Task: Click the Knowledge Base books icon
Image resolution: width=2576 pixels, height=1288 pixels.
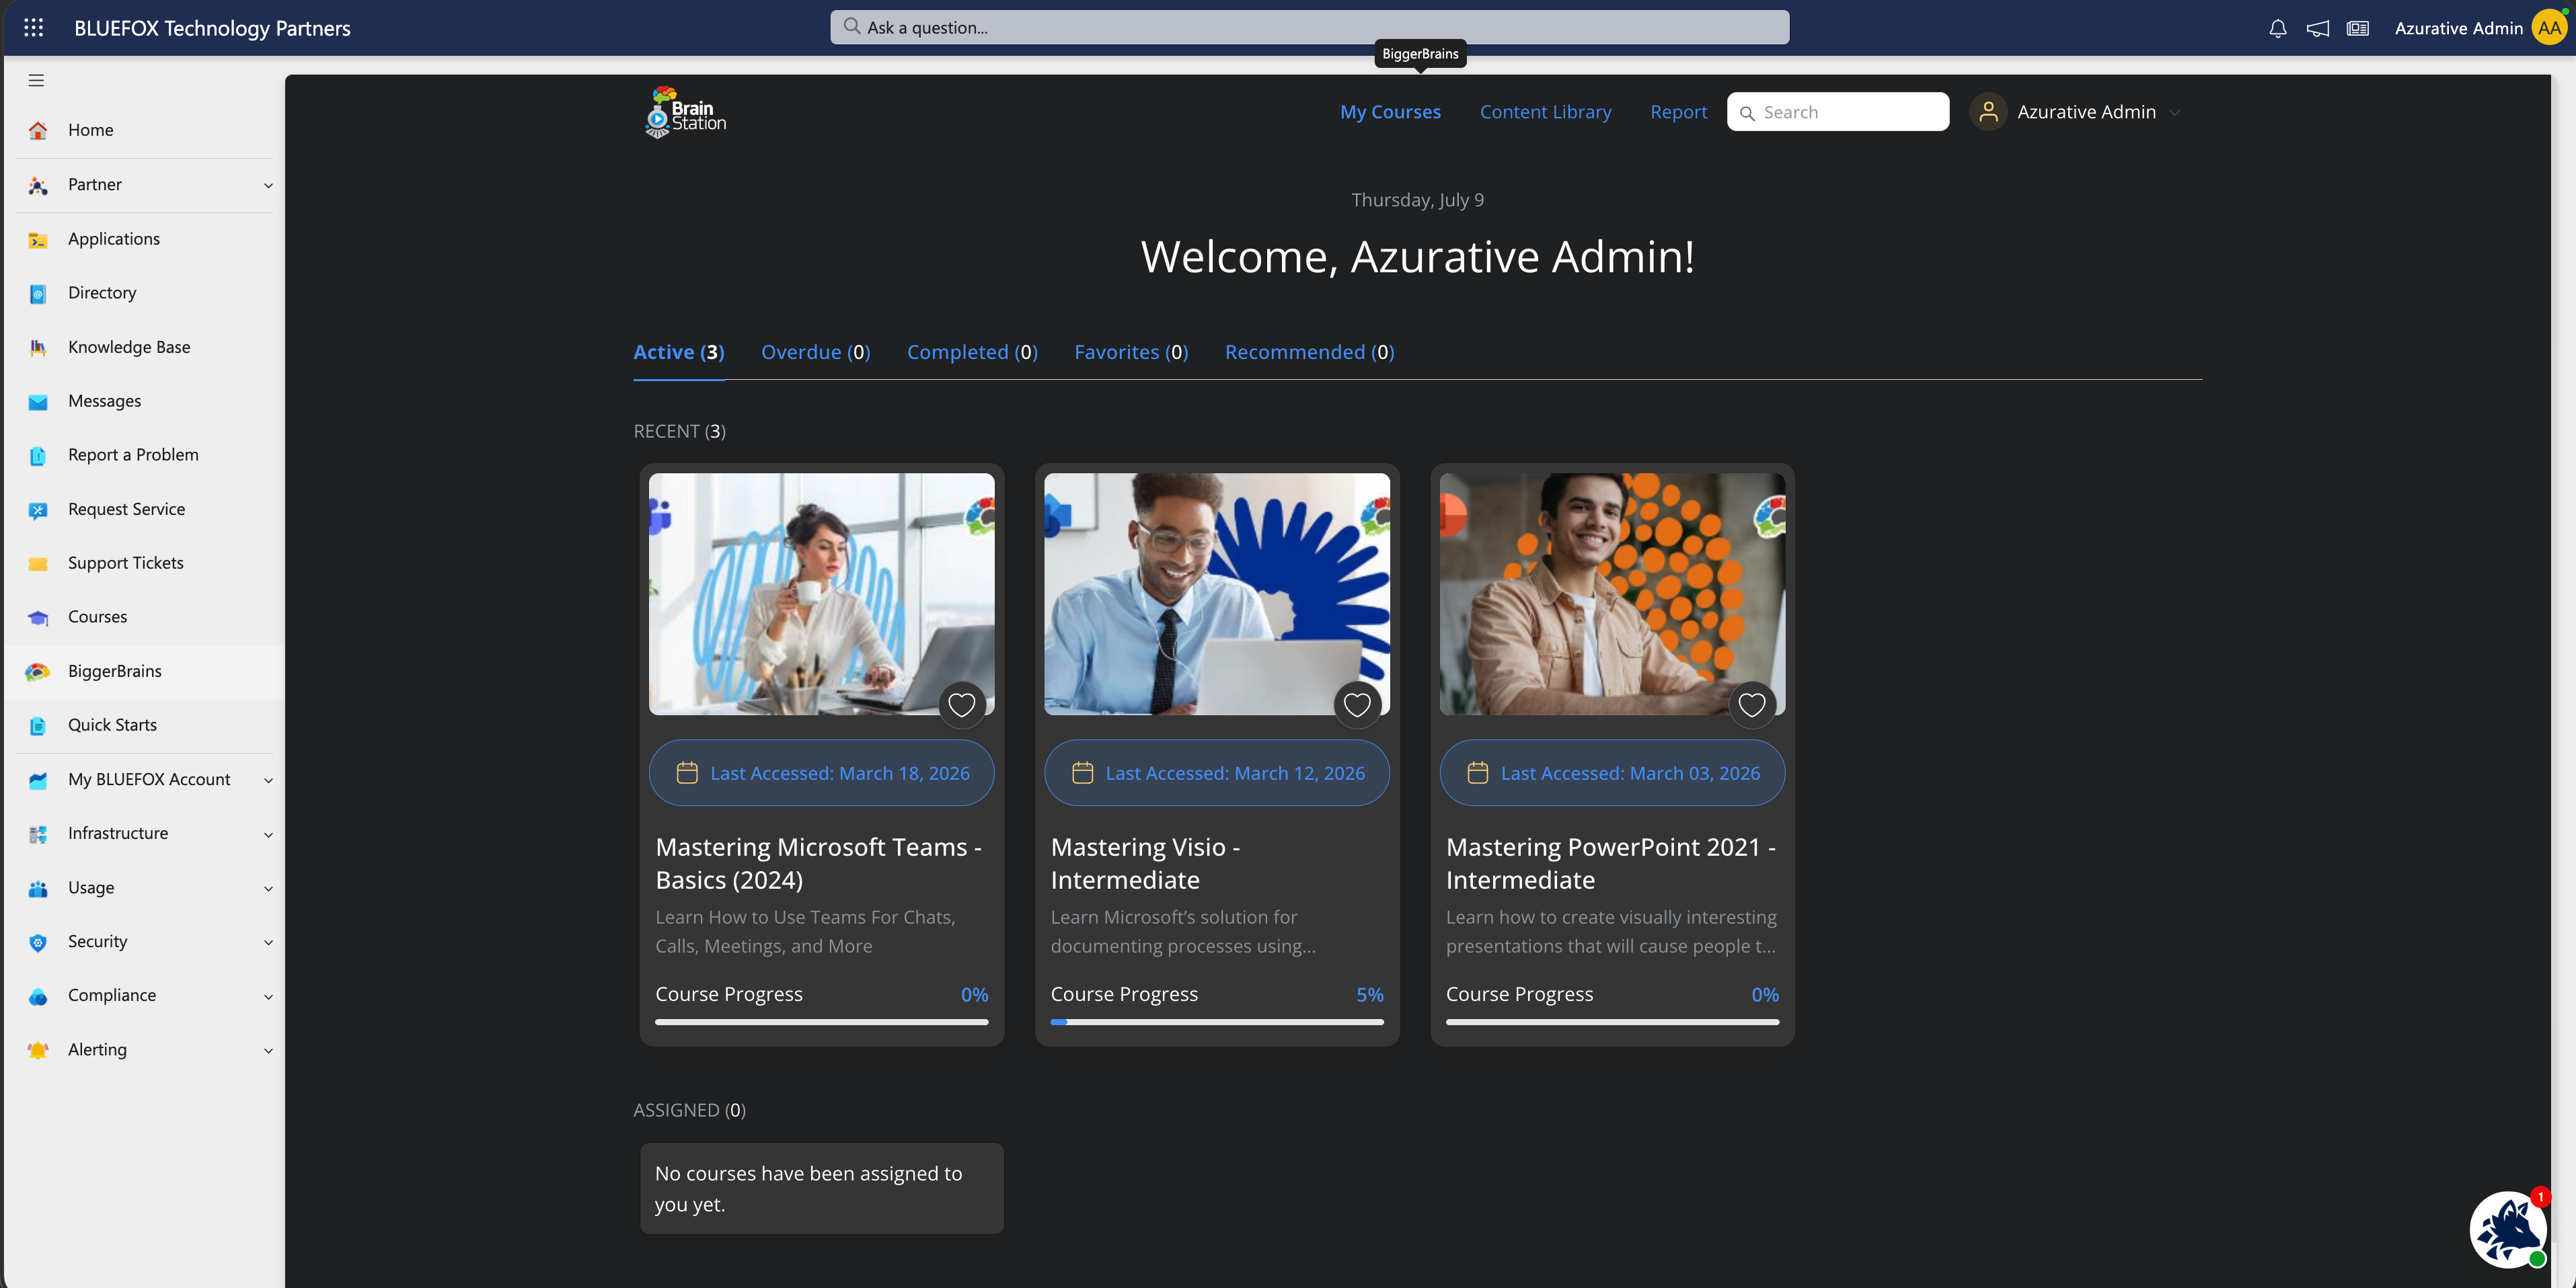Action: tap(38, 348)
